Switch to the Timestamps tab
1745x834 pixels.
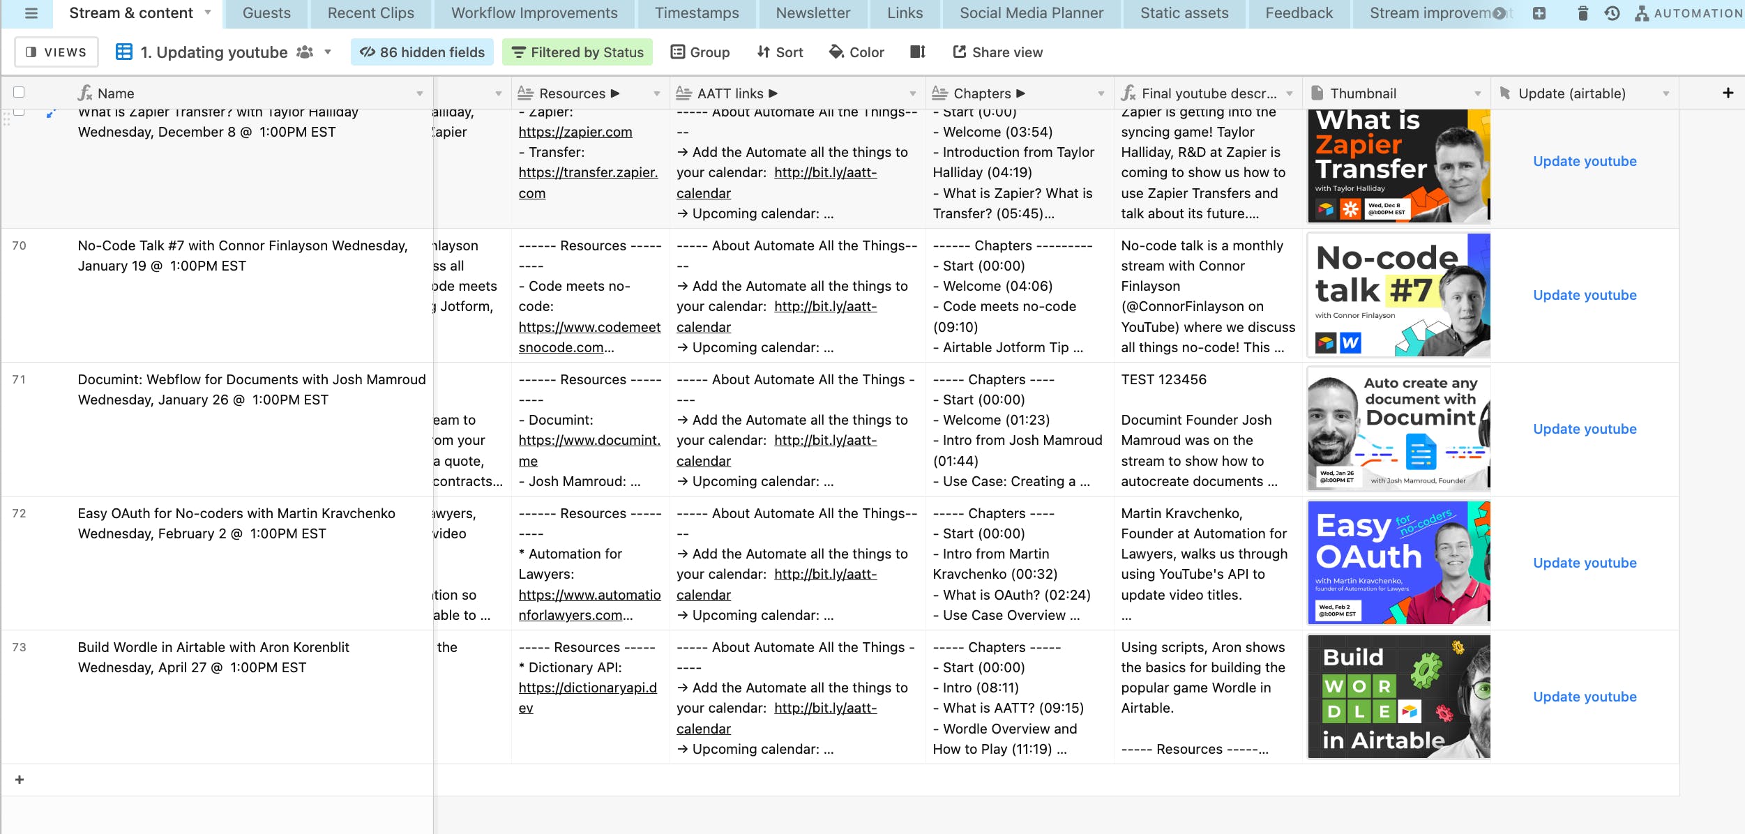(x=697, y=13)
